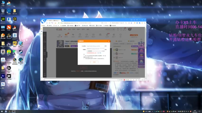Switch to the Douyu browser tab
Image resolution: width=202 pixels, height=113 pixels.
(x=54, y=21)
